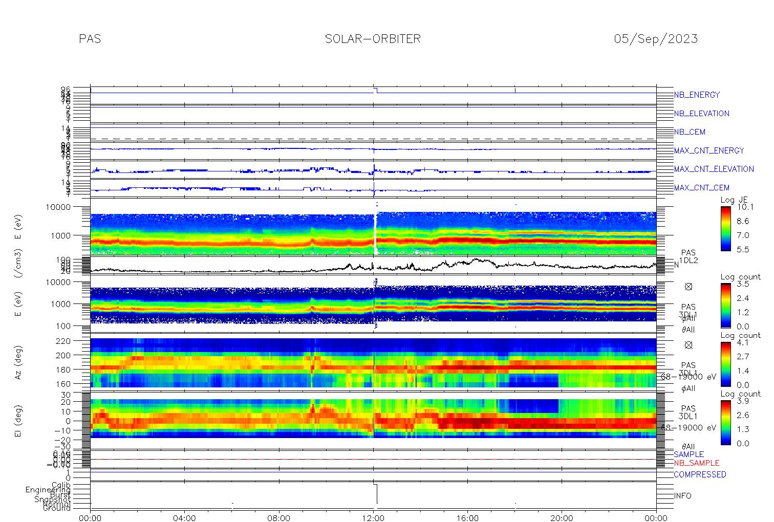Viewport: 774px width, 522px height.
Task: Click the 12:00 time axis tick label
Action: 373,518
